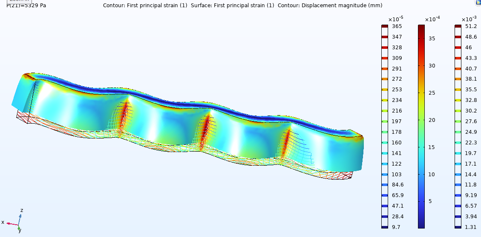
Task: Click the green y-axis arrow of the triad
Action: point(19,228)
